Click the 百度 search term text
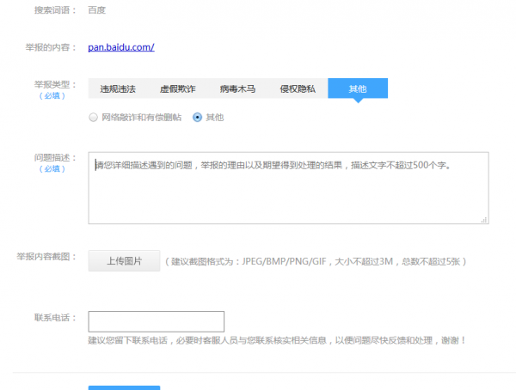 tap(96, 10)
